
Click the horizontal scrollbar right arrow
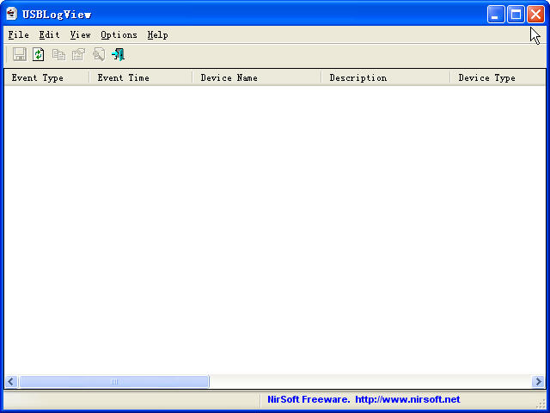538,381
